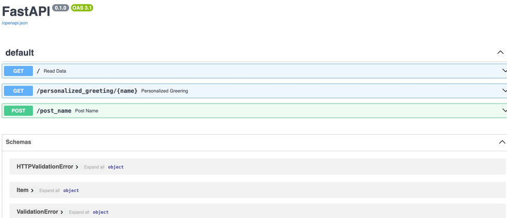Click the Item schema name
This screenshot has width=507, height=218.
[x=23, y=190]
